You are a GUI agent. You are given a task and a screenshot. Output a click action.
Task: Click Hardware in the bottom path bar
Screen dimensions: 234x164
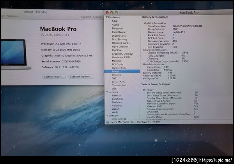point(143,122)
